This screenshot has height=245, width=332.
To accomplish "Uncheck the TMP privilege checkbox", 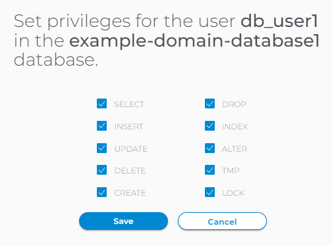I will (x=209, y=170).
